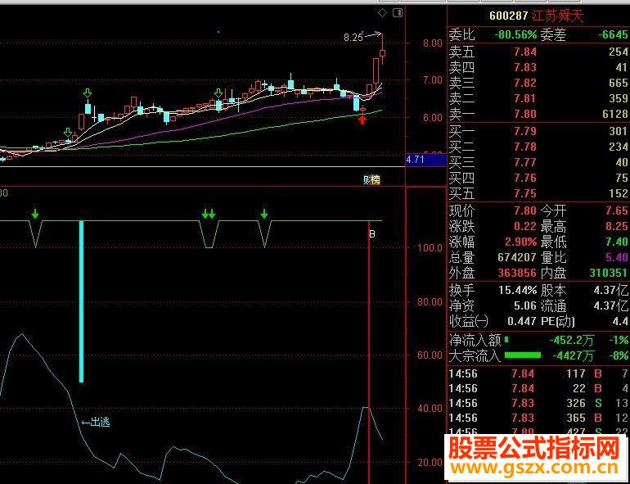Click the 流通 value 4.37亿
This screenshot has width=630, height=484.
pos(610,305)
